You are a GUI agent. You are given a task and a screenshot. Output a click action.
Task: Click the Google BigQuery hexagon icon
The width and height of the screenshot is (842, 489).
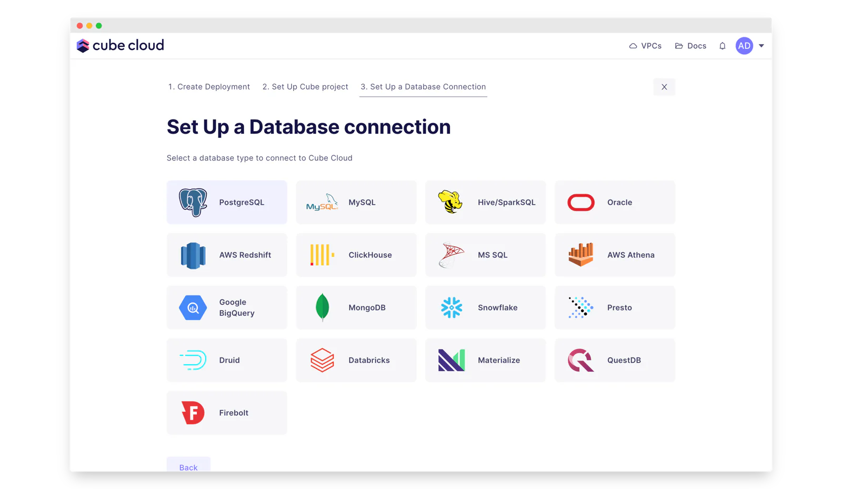pos(193,308)
